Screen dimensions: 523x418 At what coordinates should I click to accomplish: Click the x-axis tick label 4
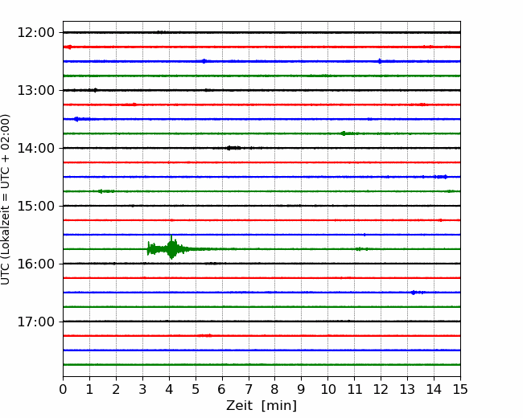[x=169, y=389]
